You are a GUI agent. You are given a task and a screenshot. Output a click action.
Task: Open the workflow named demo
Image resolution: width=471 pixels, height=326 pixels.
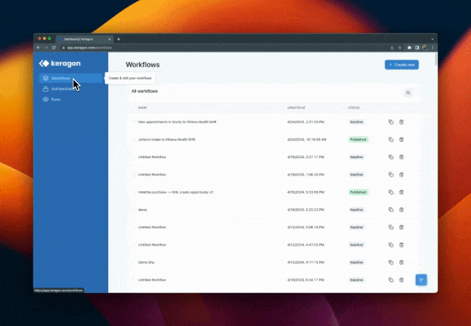[x=142, y=210]
